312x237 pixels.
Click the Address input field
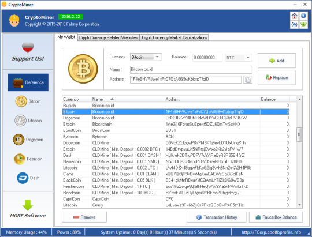(x=185, y=80)
